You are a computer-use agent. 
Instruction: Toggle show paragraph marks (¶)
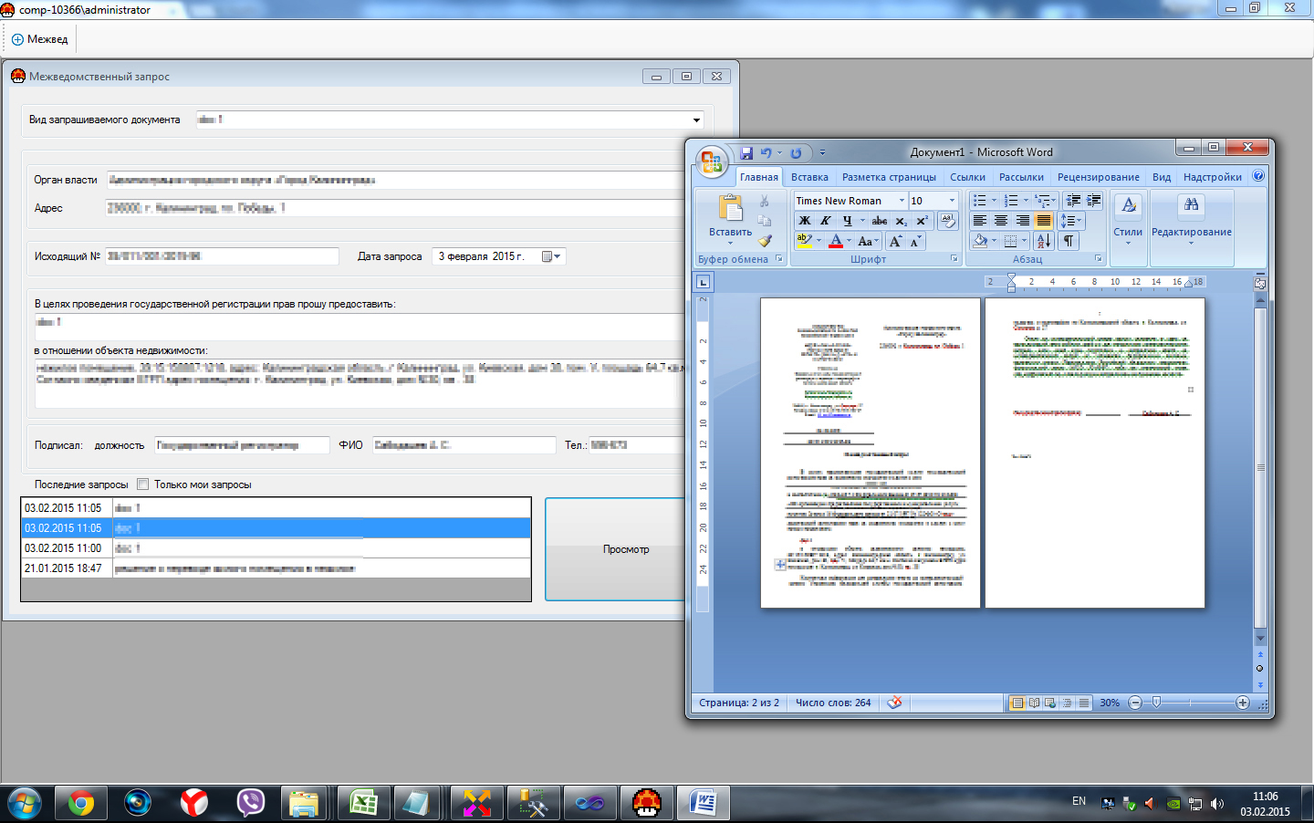coord(1068,241)
